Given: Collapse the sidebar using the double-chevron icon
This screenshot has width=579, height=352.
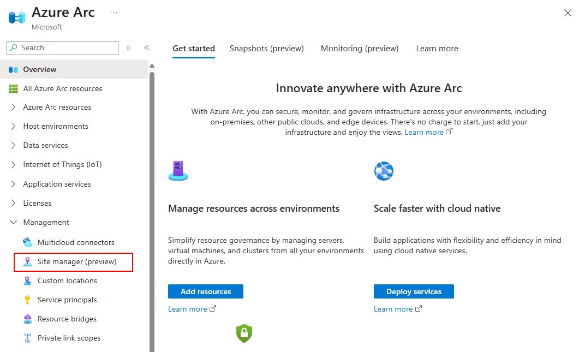Looking at the screenshot, I should 146,47.
